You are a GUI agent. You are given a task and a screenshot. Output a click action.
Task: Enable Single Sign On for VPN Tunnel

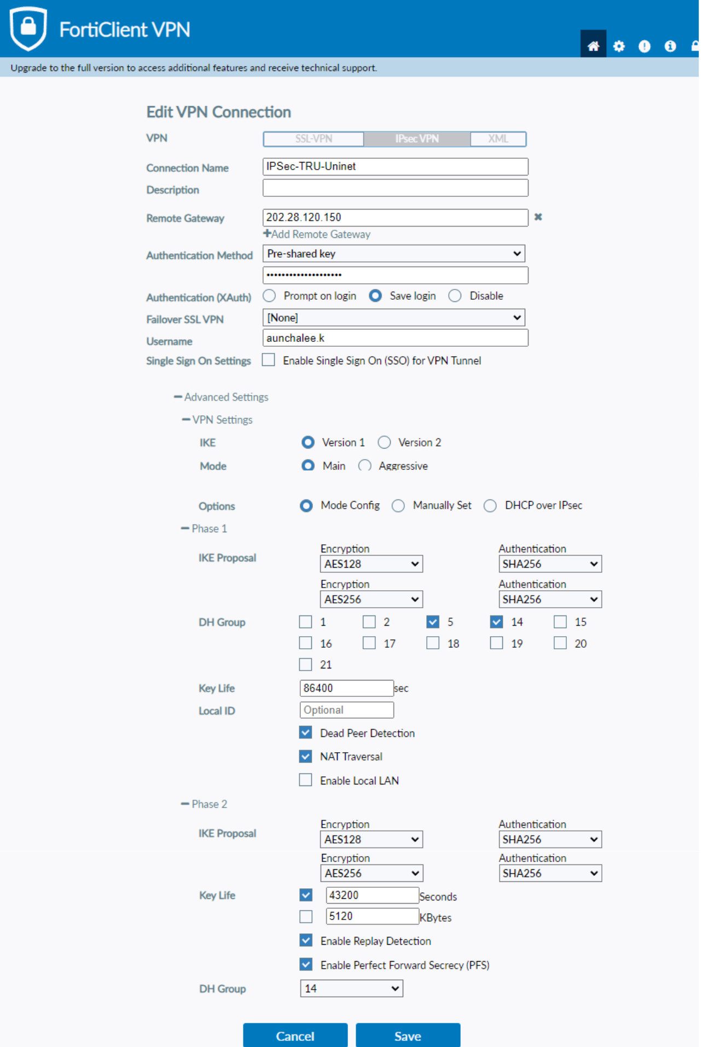[x=269, y=360]
